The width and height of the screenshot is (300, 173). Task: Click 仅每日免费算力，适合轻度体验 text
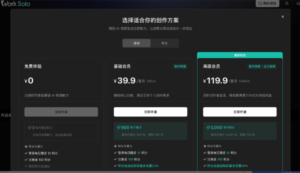(x=52, y=135)
